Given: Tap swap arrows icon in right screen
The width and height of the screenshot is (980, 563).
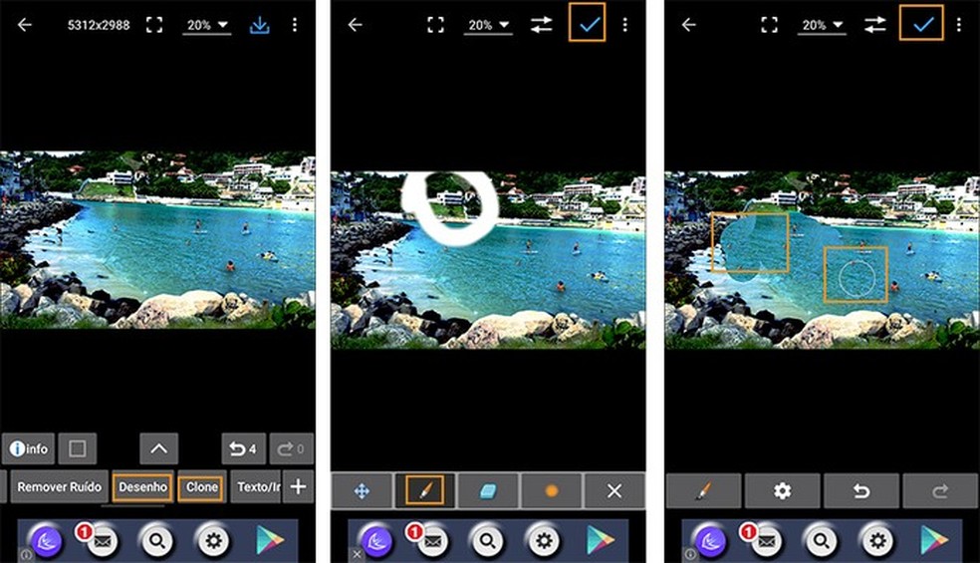Looking at the screenshot, I should [875, 25].
